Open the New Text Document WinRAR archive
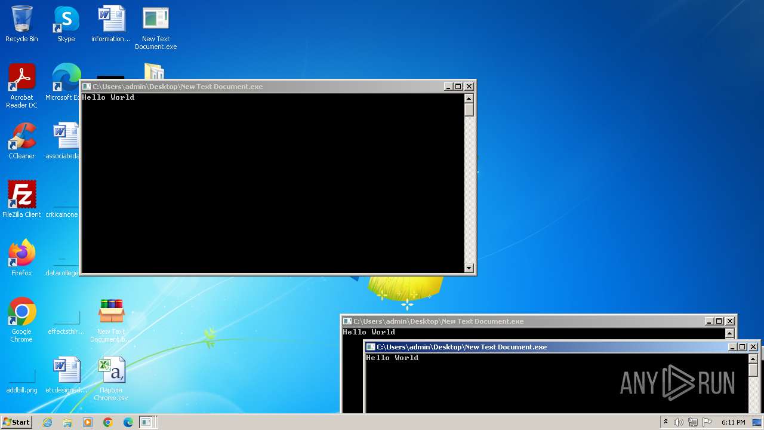Viewport: 764px width, 430px height. click(111, 320)
